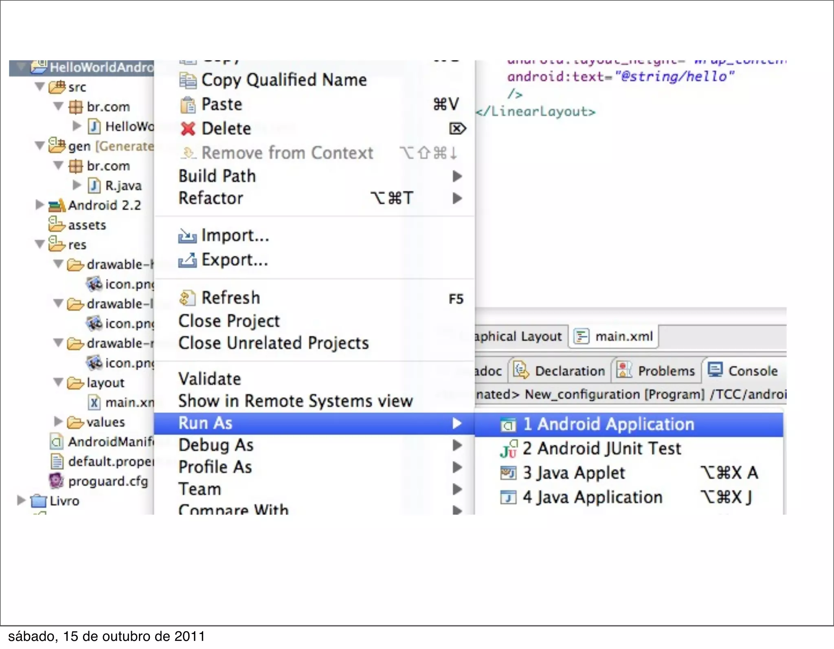Click the Refresh icon in context menu
Viewport: 834px width, 649px height.
(x=187, y=298)
